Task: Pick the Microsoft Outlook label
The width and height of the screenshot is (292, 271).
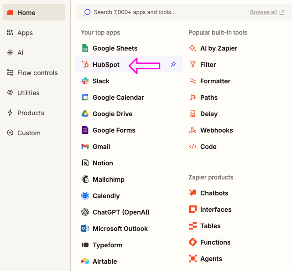Action: pos(120,229)
